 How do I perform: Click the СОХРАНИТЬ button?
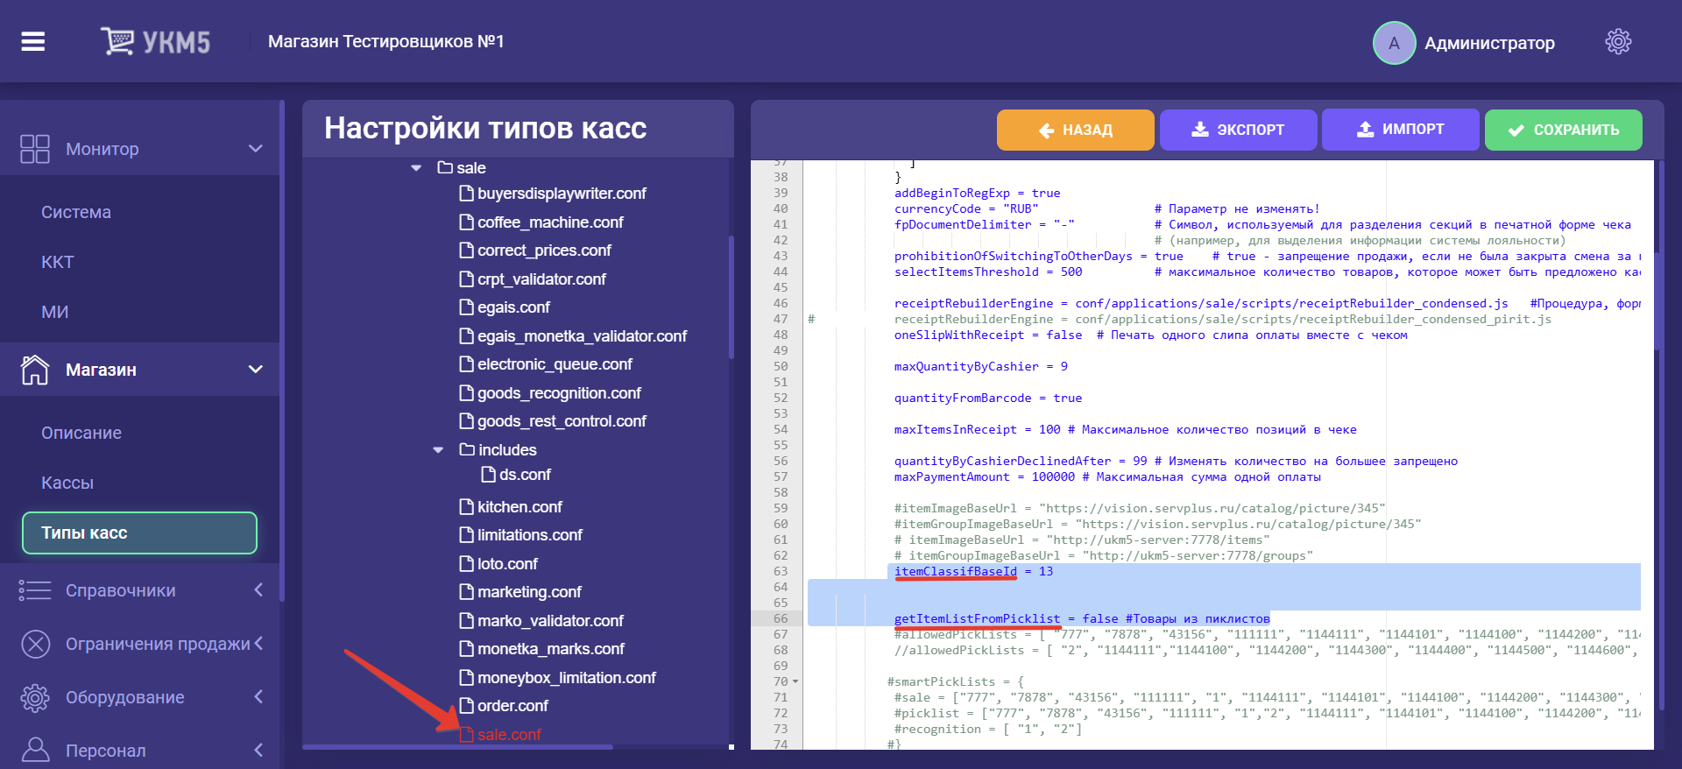1564,130
